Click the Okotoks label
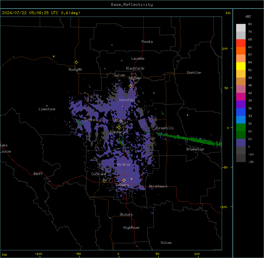This screenshot has height=258, width=264. point(126,214)
